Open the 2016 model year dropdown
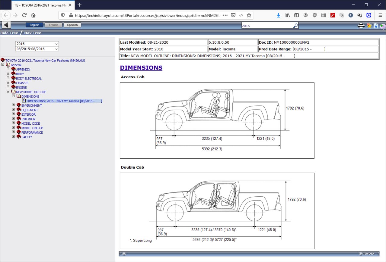This screenshot has width=386, height=262. pyautogui.click(x=37, y=44)
